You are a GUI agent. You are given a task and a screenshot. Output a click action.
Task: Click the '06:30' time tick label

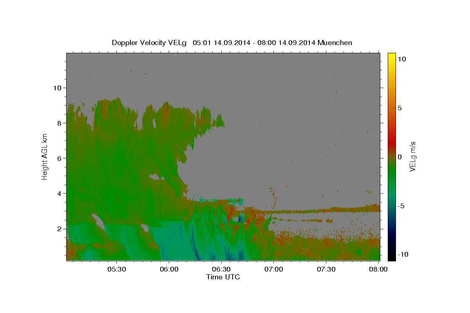click(221, 270)
